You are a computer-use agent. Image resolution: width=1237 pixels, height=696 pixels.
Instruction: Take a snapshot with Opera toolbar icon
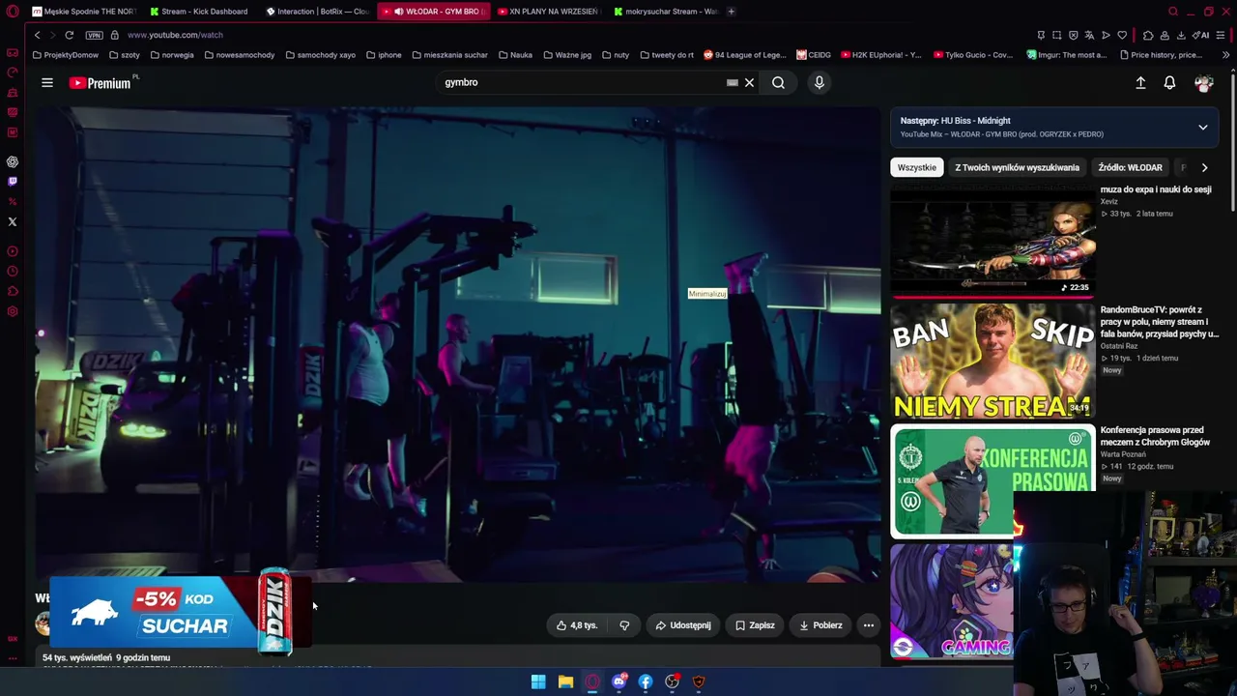pos(1056,35)
